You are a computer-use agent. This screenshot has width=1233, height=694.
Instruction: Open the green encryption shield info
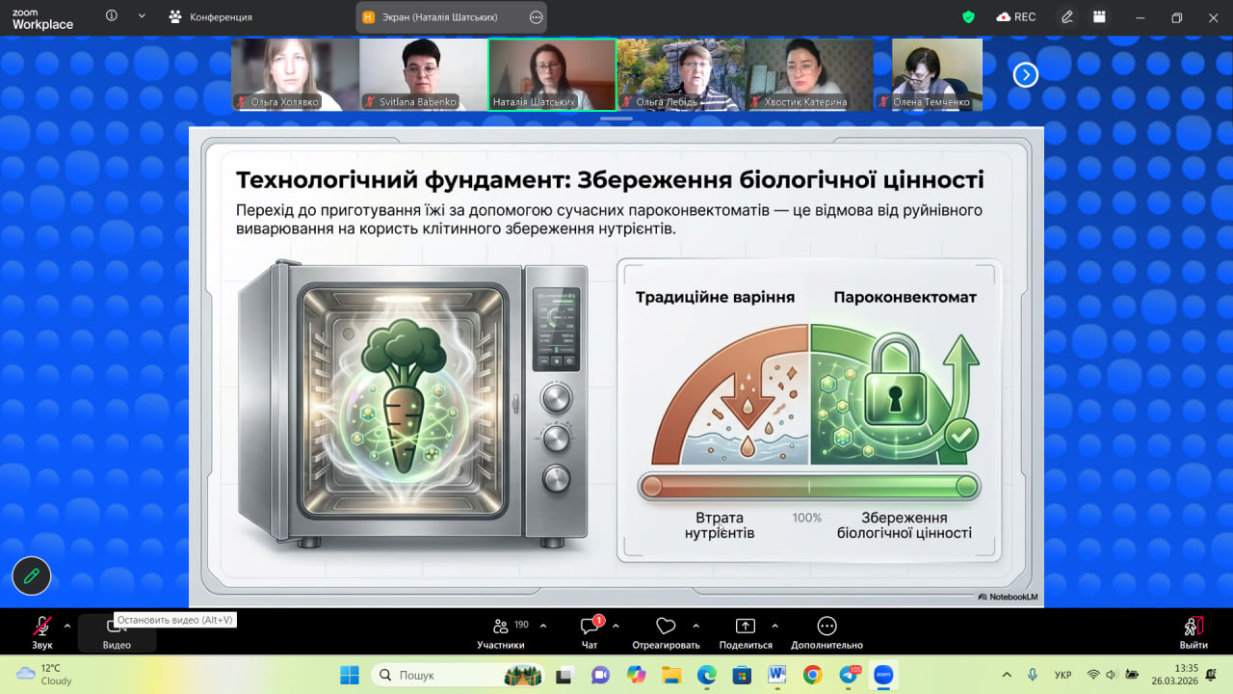[x=969, y=17]
